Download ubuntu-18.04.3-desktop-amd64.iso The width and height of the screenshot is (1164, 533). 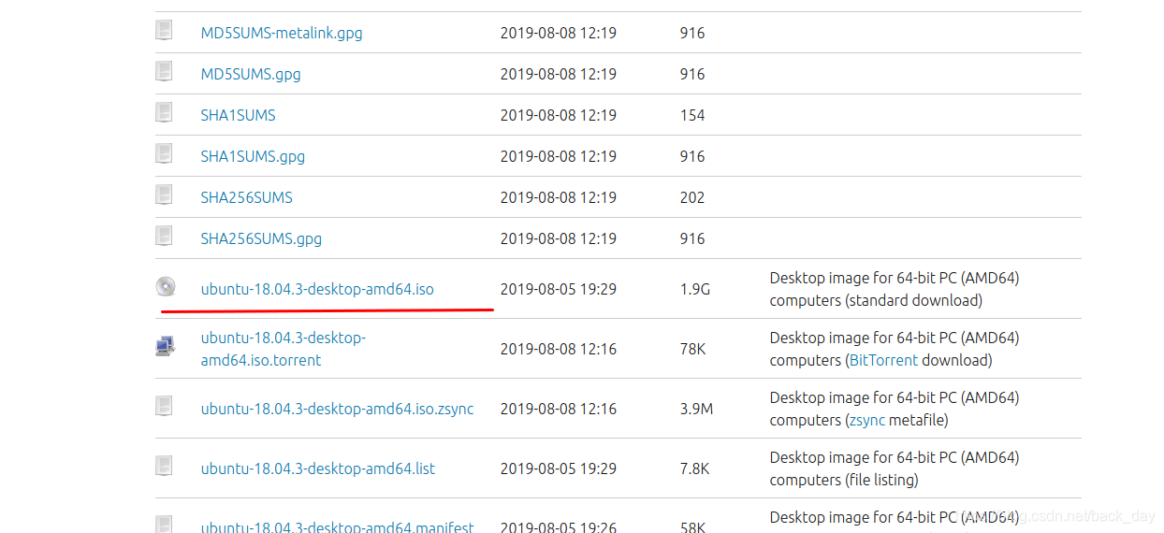[317, 289]
